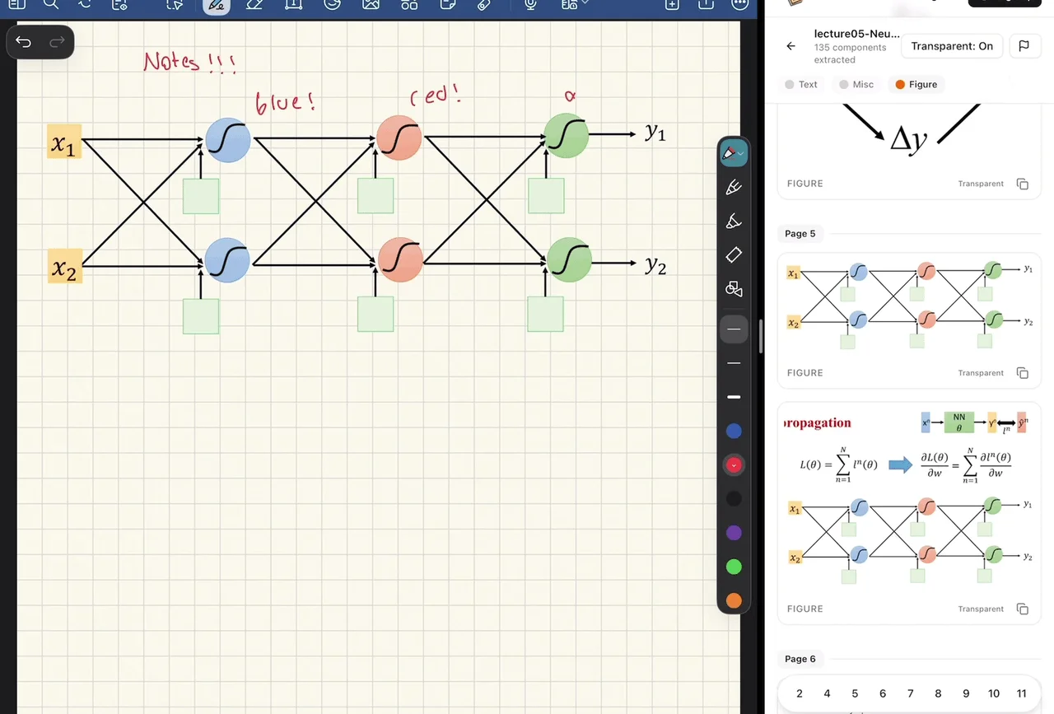This screenshot has height=714, width=1054.
Task: Toggle Transparent on the backpropagation figure card
Action: 981,609
